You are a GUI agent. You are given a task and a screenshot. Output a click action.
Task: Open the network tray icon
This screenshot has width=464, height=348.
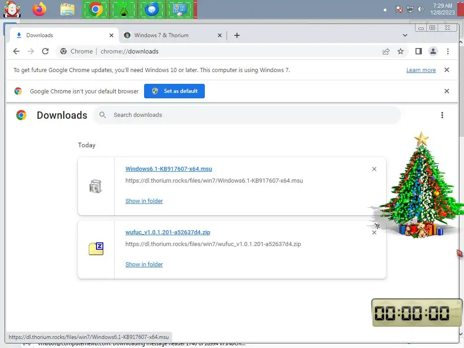(410, 10)
